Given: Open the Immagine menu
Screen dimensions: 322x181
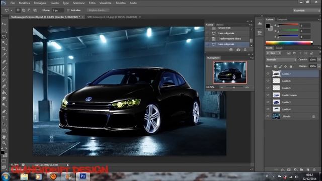Looking at the screenshot, I should point(40,3).
